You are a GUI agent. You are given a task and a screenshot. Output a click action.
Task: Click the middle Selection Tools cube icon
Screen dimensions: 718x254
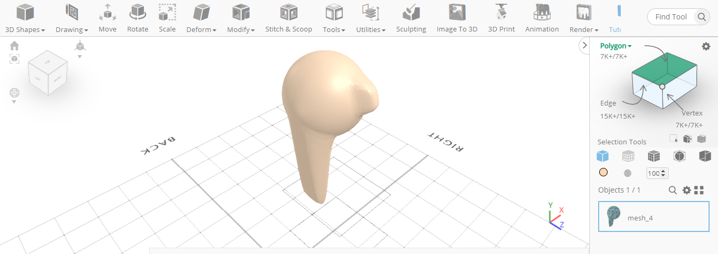[x=687, y=139]
